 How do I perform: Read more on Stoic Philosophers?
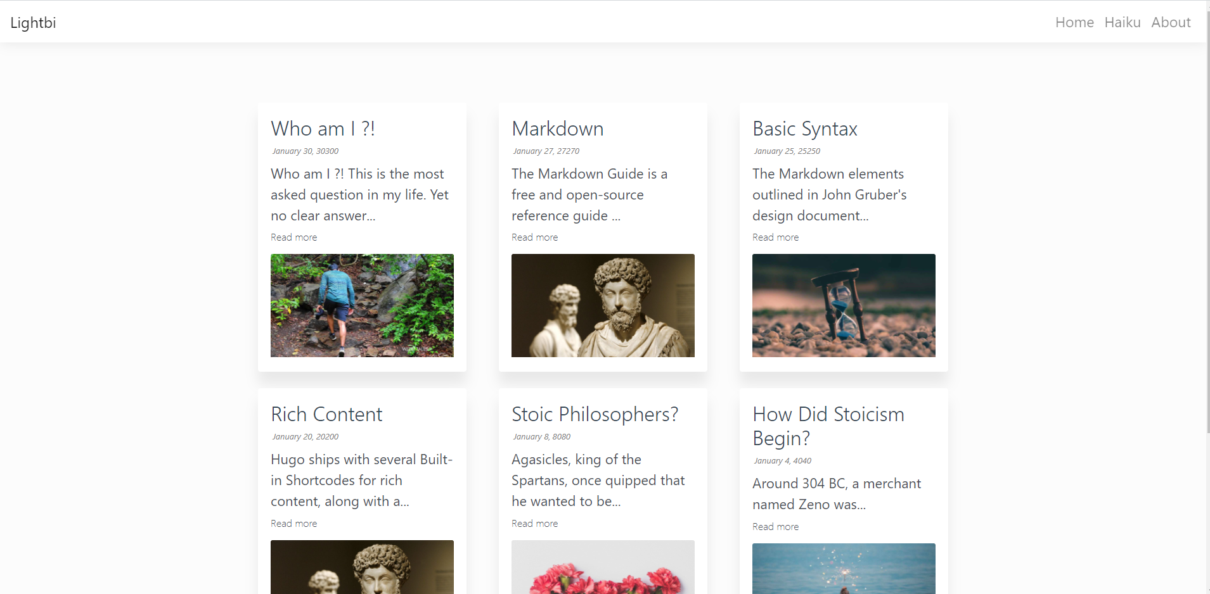(534, 523)
